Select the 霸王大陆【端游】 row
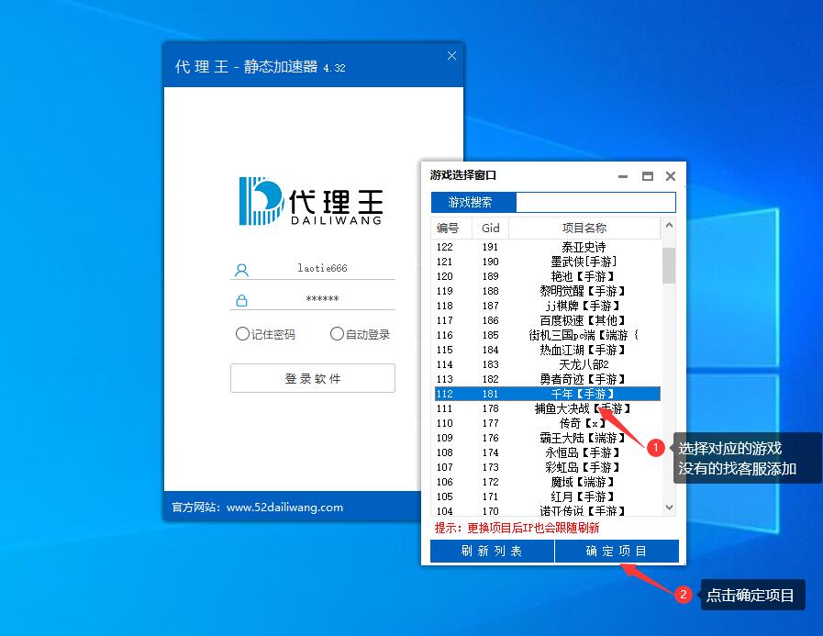The image size is (823, 636). tap(548, 438)
